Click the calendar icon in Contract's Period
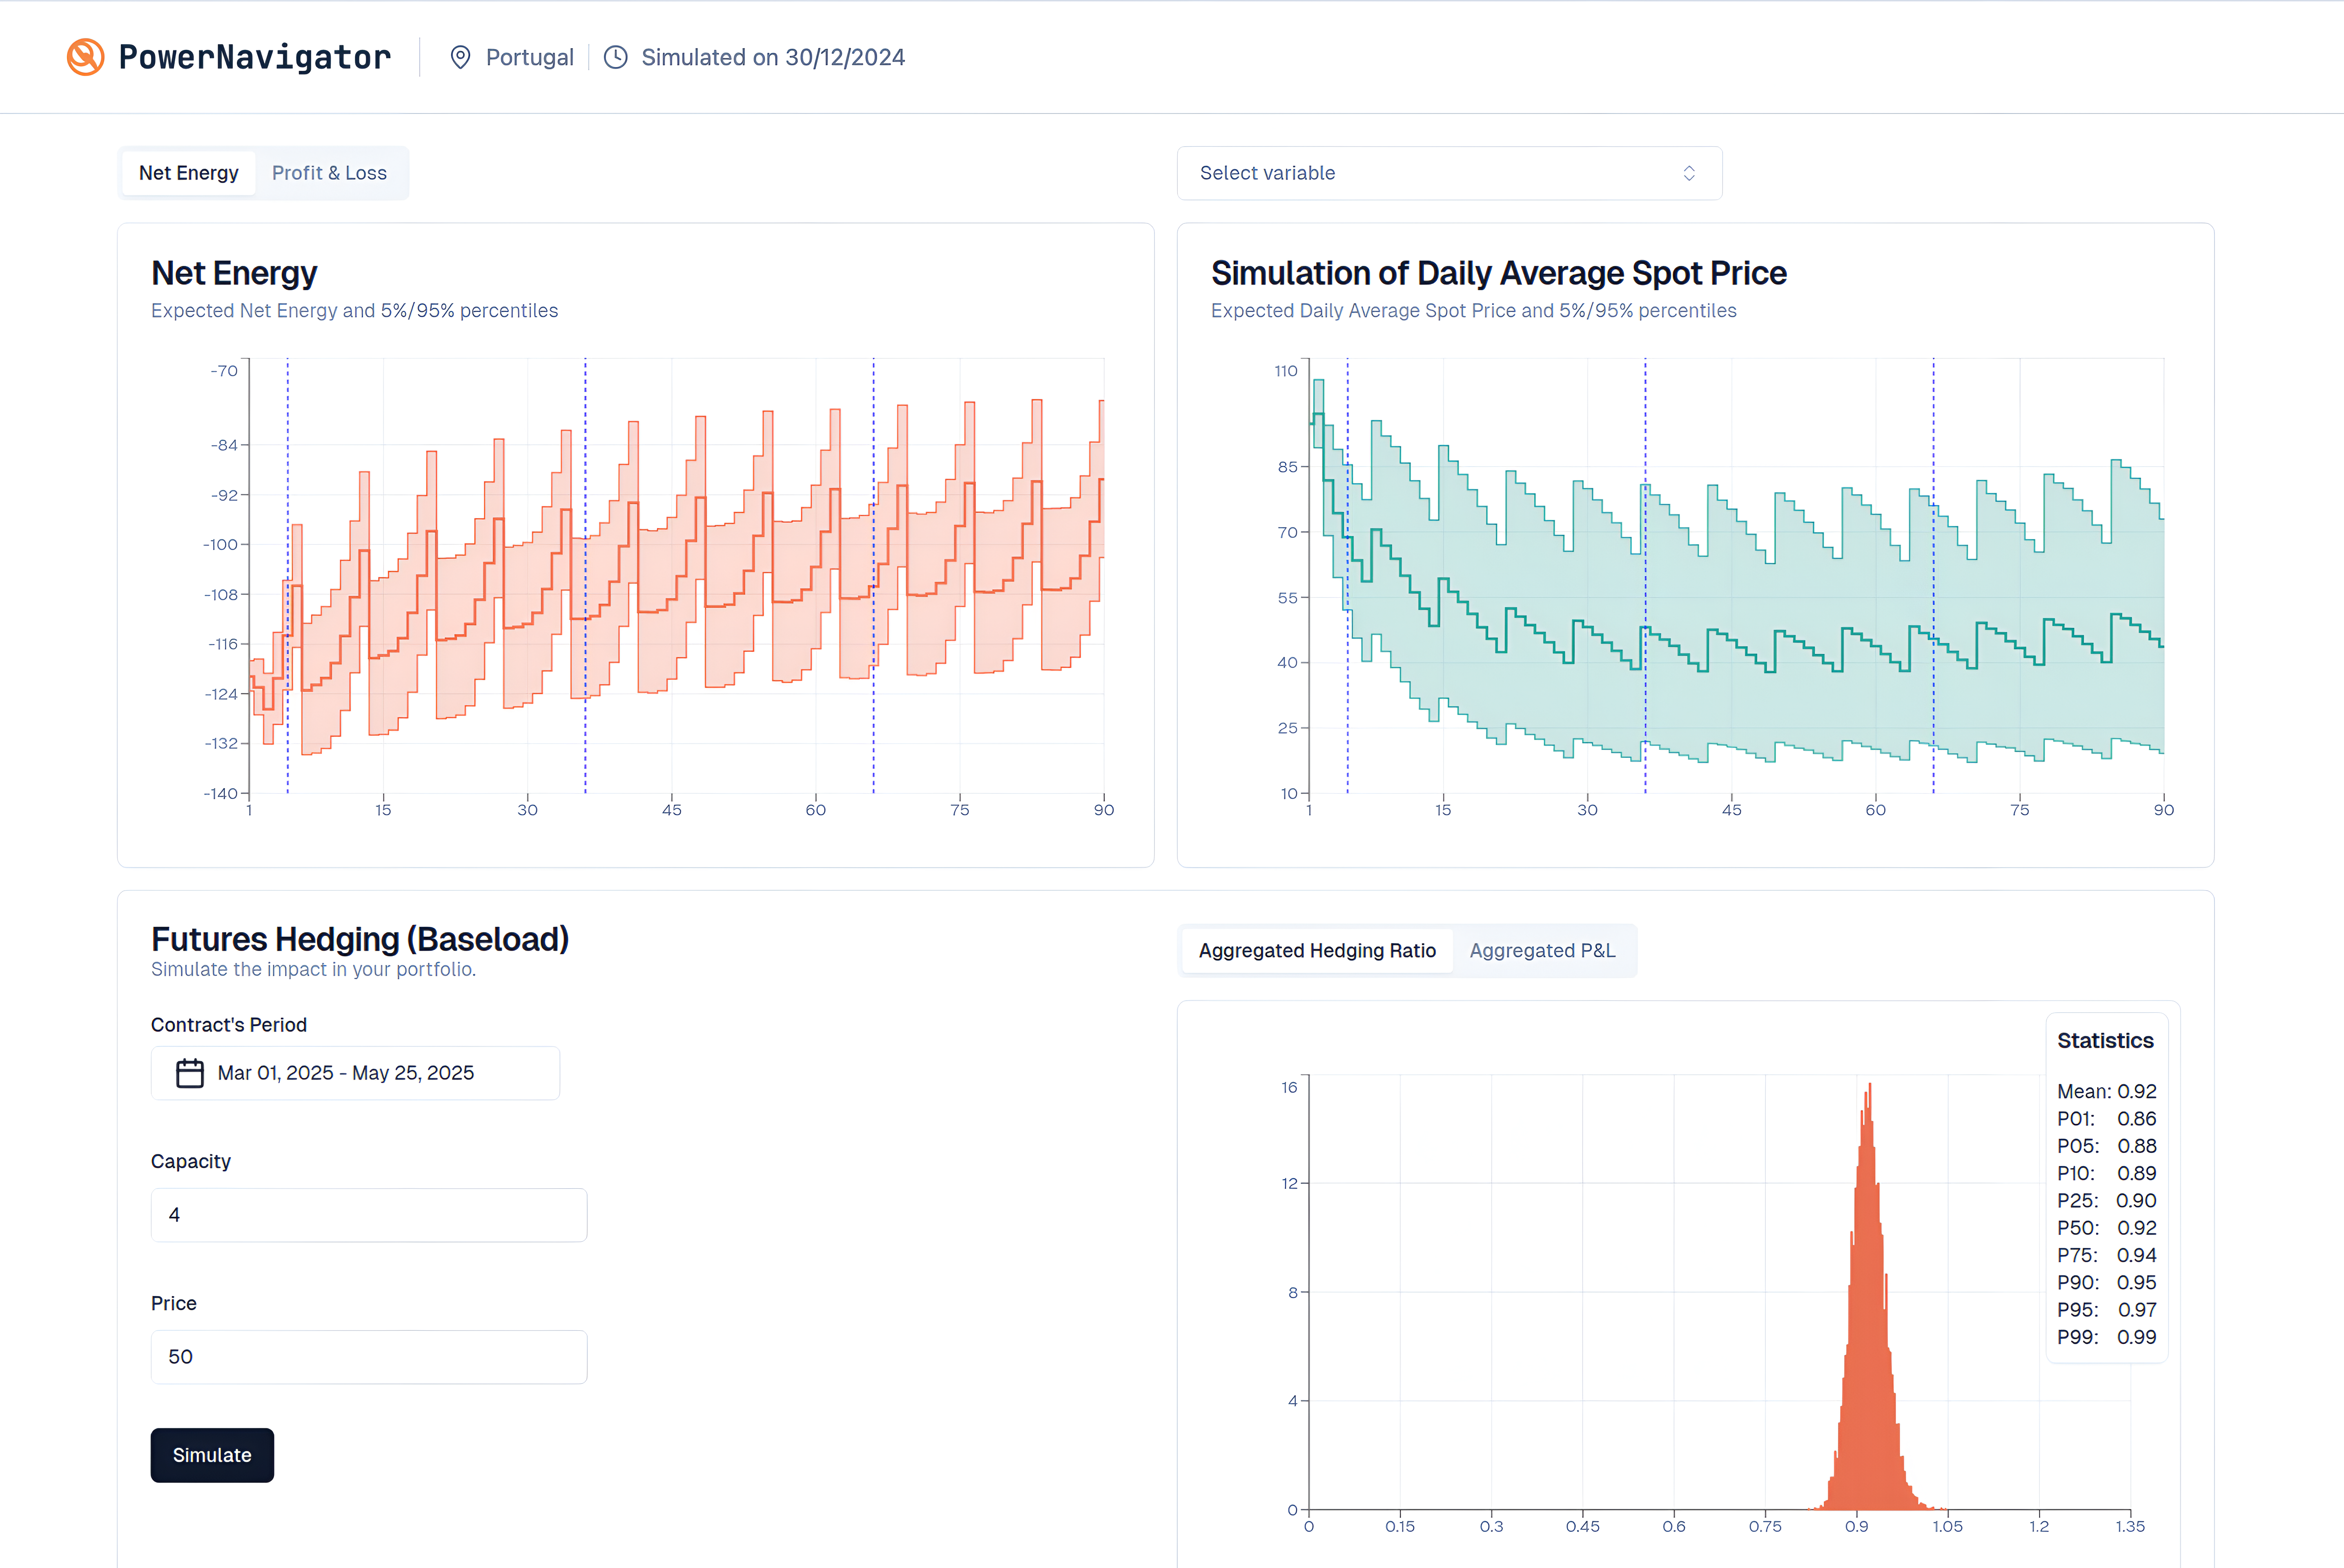The width and height of the screenshot is (2344, 1568). (190, 1073)
